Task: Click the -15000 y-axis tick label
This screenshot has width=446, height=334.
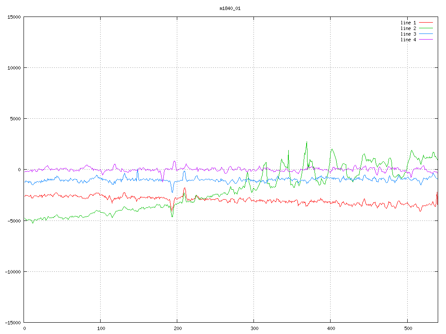Action: (x=13, y=322)
